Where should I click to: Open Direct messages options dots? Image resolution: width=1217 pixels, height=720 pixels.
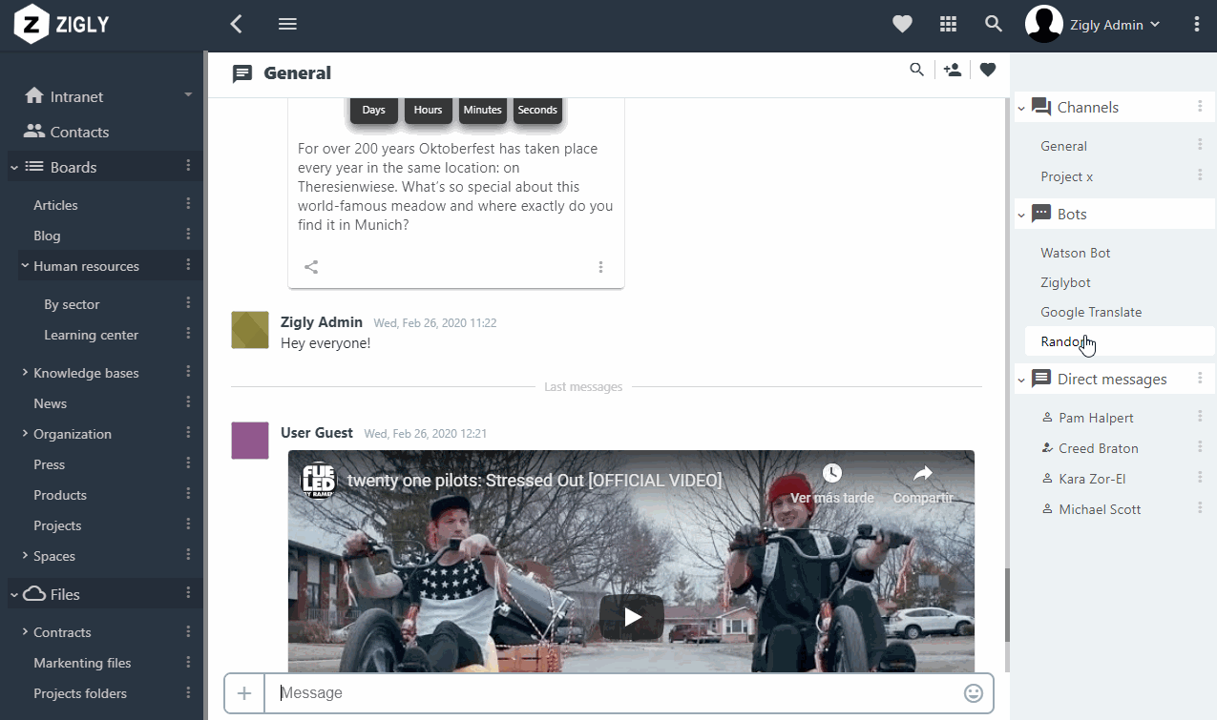(x=1200, y=379)
